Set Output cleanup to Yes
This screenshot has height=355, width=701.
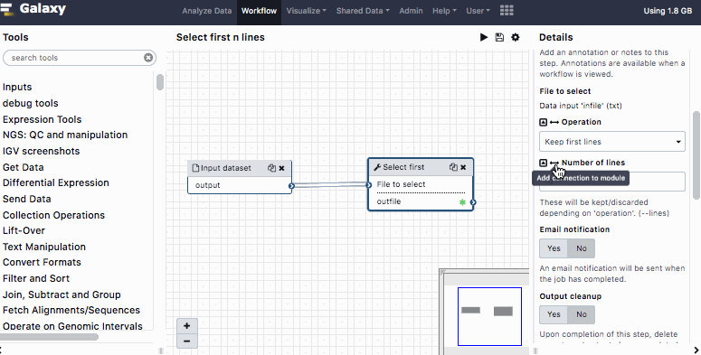554,314
